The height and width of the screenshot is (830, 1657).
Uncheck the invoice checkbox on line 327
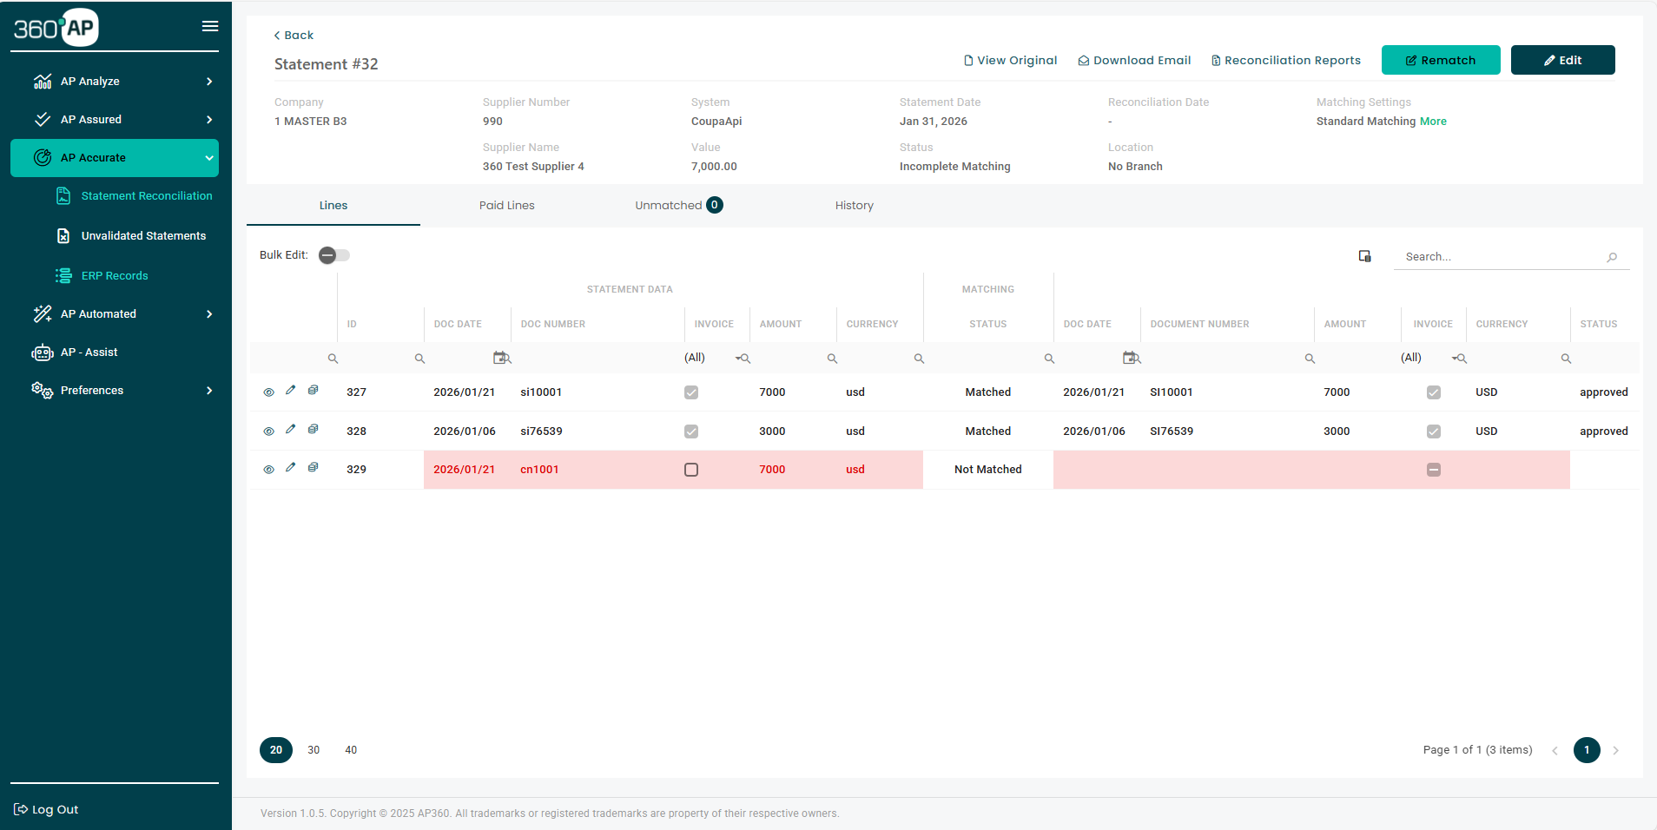[690, 392]
